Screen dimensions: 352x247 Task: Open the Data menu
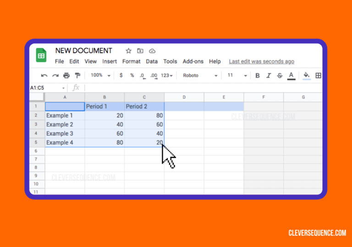pos(152,61)
